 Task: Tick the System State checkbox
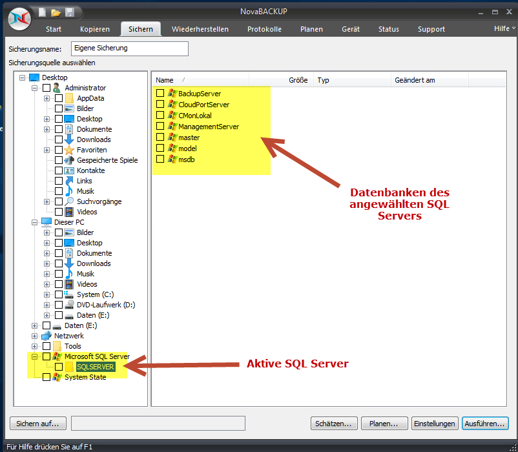click(47, 377)
